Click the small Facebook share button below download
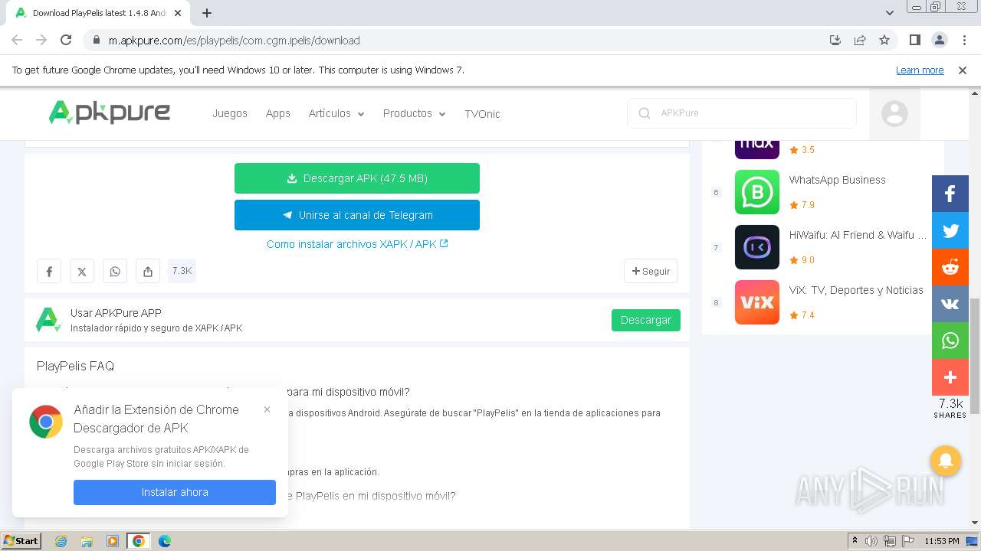This screenshot has height=551, width=981. (x=49, y=271)
